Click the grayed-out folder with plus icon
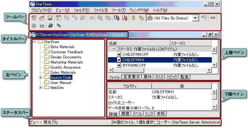This screenshot has height=128, width=248. tap(83, 18)
